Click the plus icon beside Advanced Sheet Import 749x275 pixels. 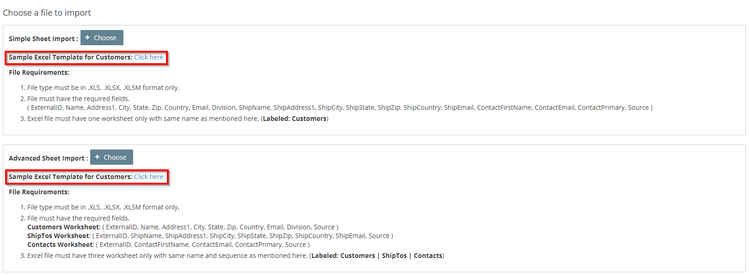click(97, 157)
